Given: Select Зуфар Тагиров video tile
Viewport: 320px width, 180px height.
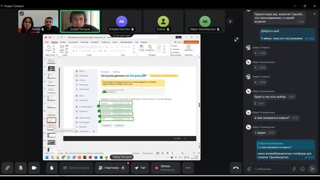Looking at the screenshot, I should [x=80, y=21].
